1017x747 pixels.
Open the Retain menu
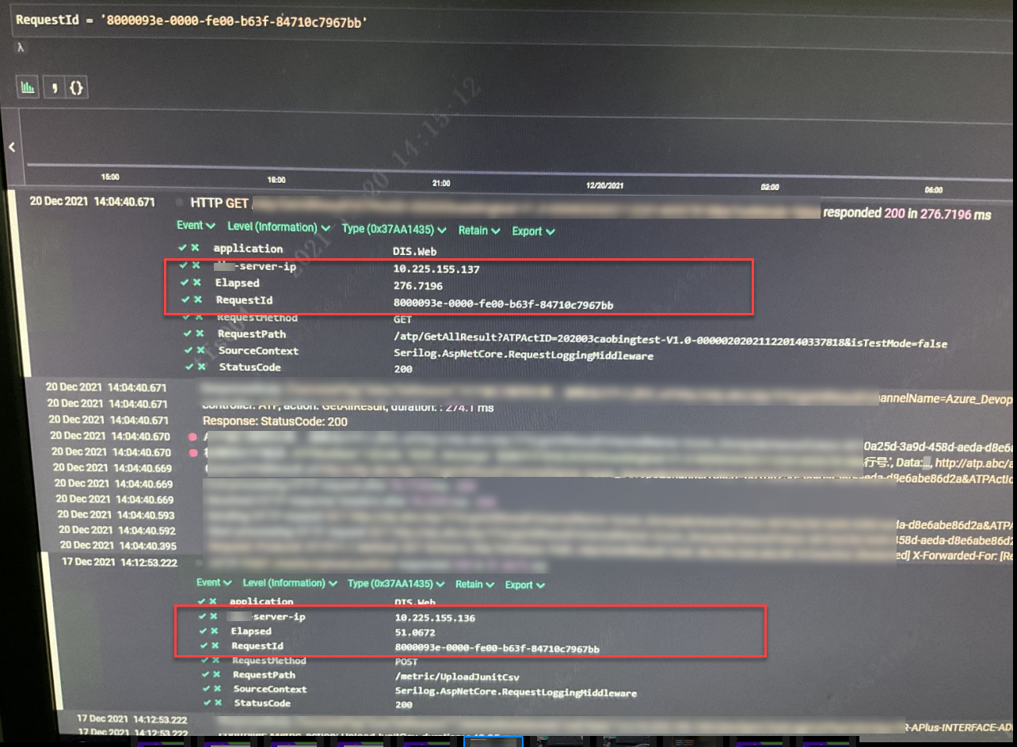point(478,231)
